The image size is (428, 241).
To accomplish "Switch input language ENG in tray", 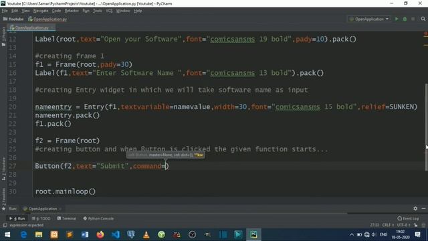I will click(383, 234).
